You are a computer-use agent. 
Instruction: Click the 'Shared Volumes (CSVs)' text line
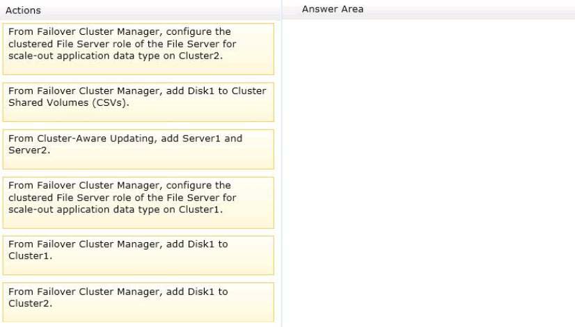[x=69, y=103]
